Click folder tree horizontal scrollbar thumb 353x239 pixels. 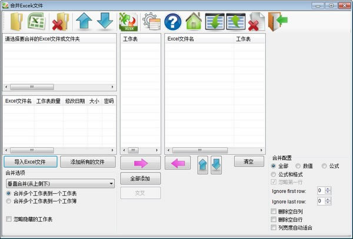click(32, 87)
